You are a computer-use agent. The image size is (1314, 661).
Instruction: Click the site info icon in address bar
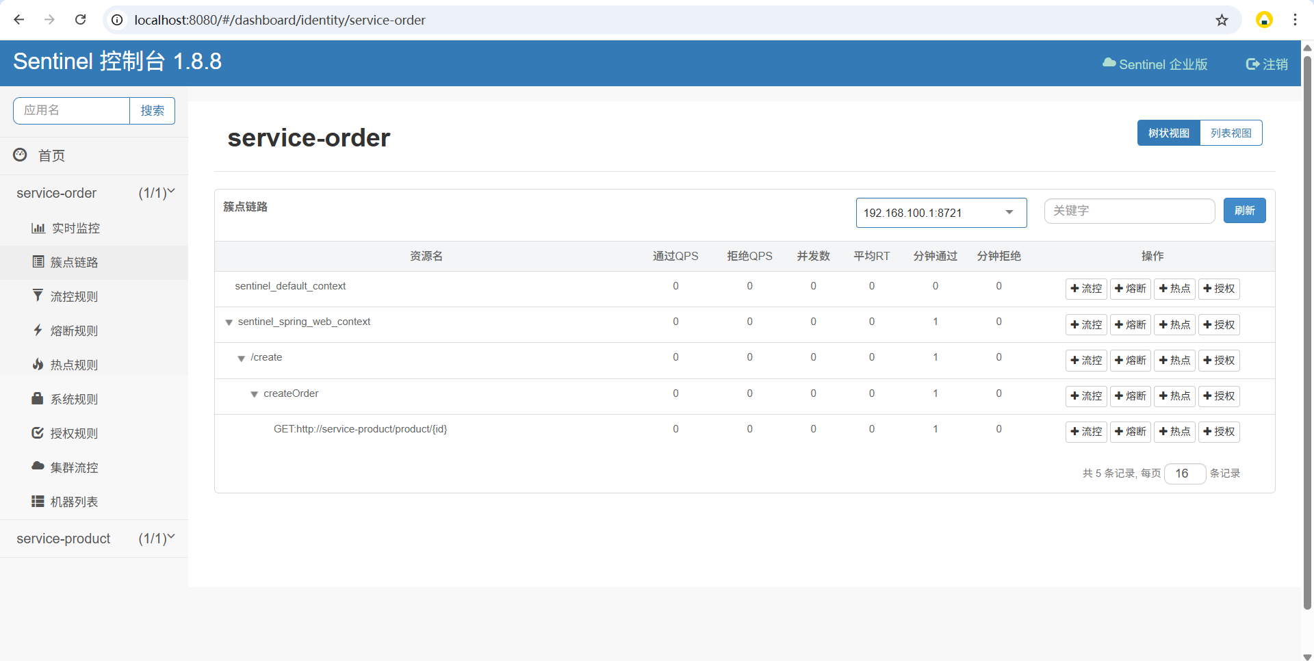[117, 20]
